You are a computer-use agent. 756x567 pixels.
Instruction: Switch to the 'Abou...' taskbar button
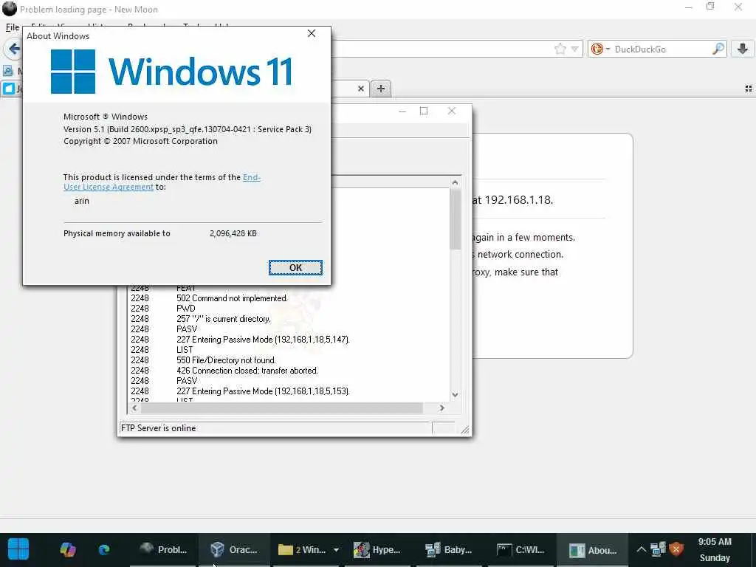click(x=593, y=549)
